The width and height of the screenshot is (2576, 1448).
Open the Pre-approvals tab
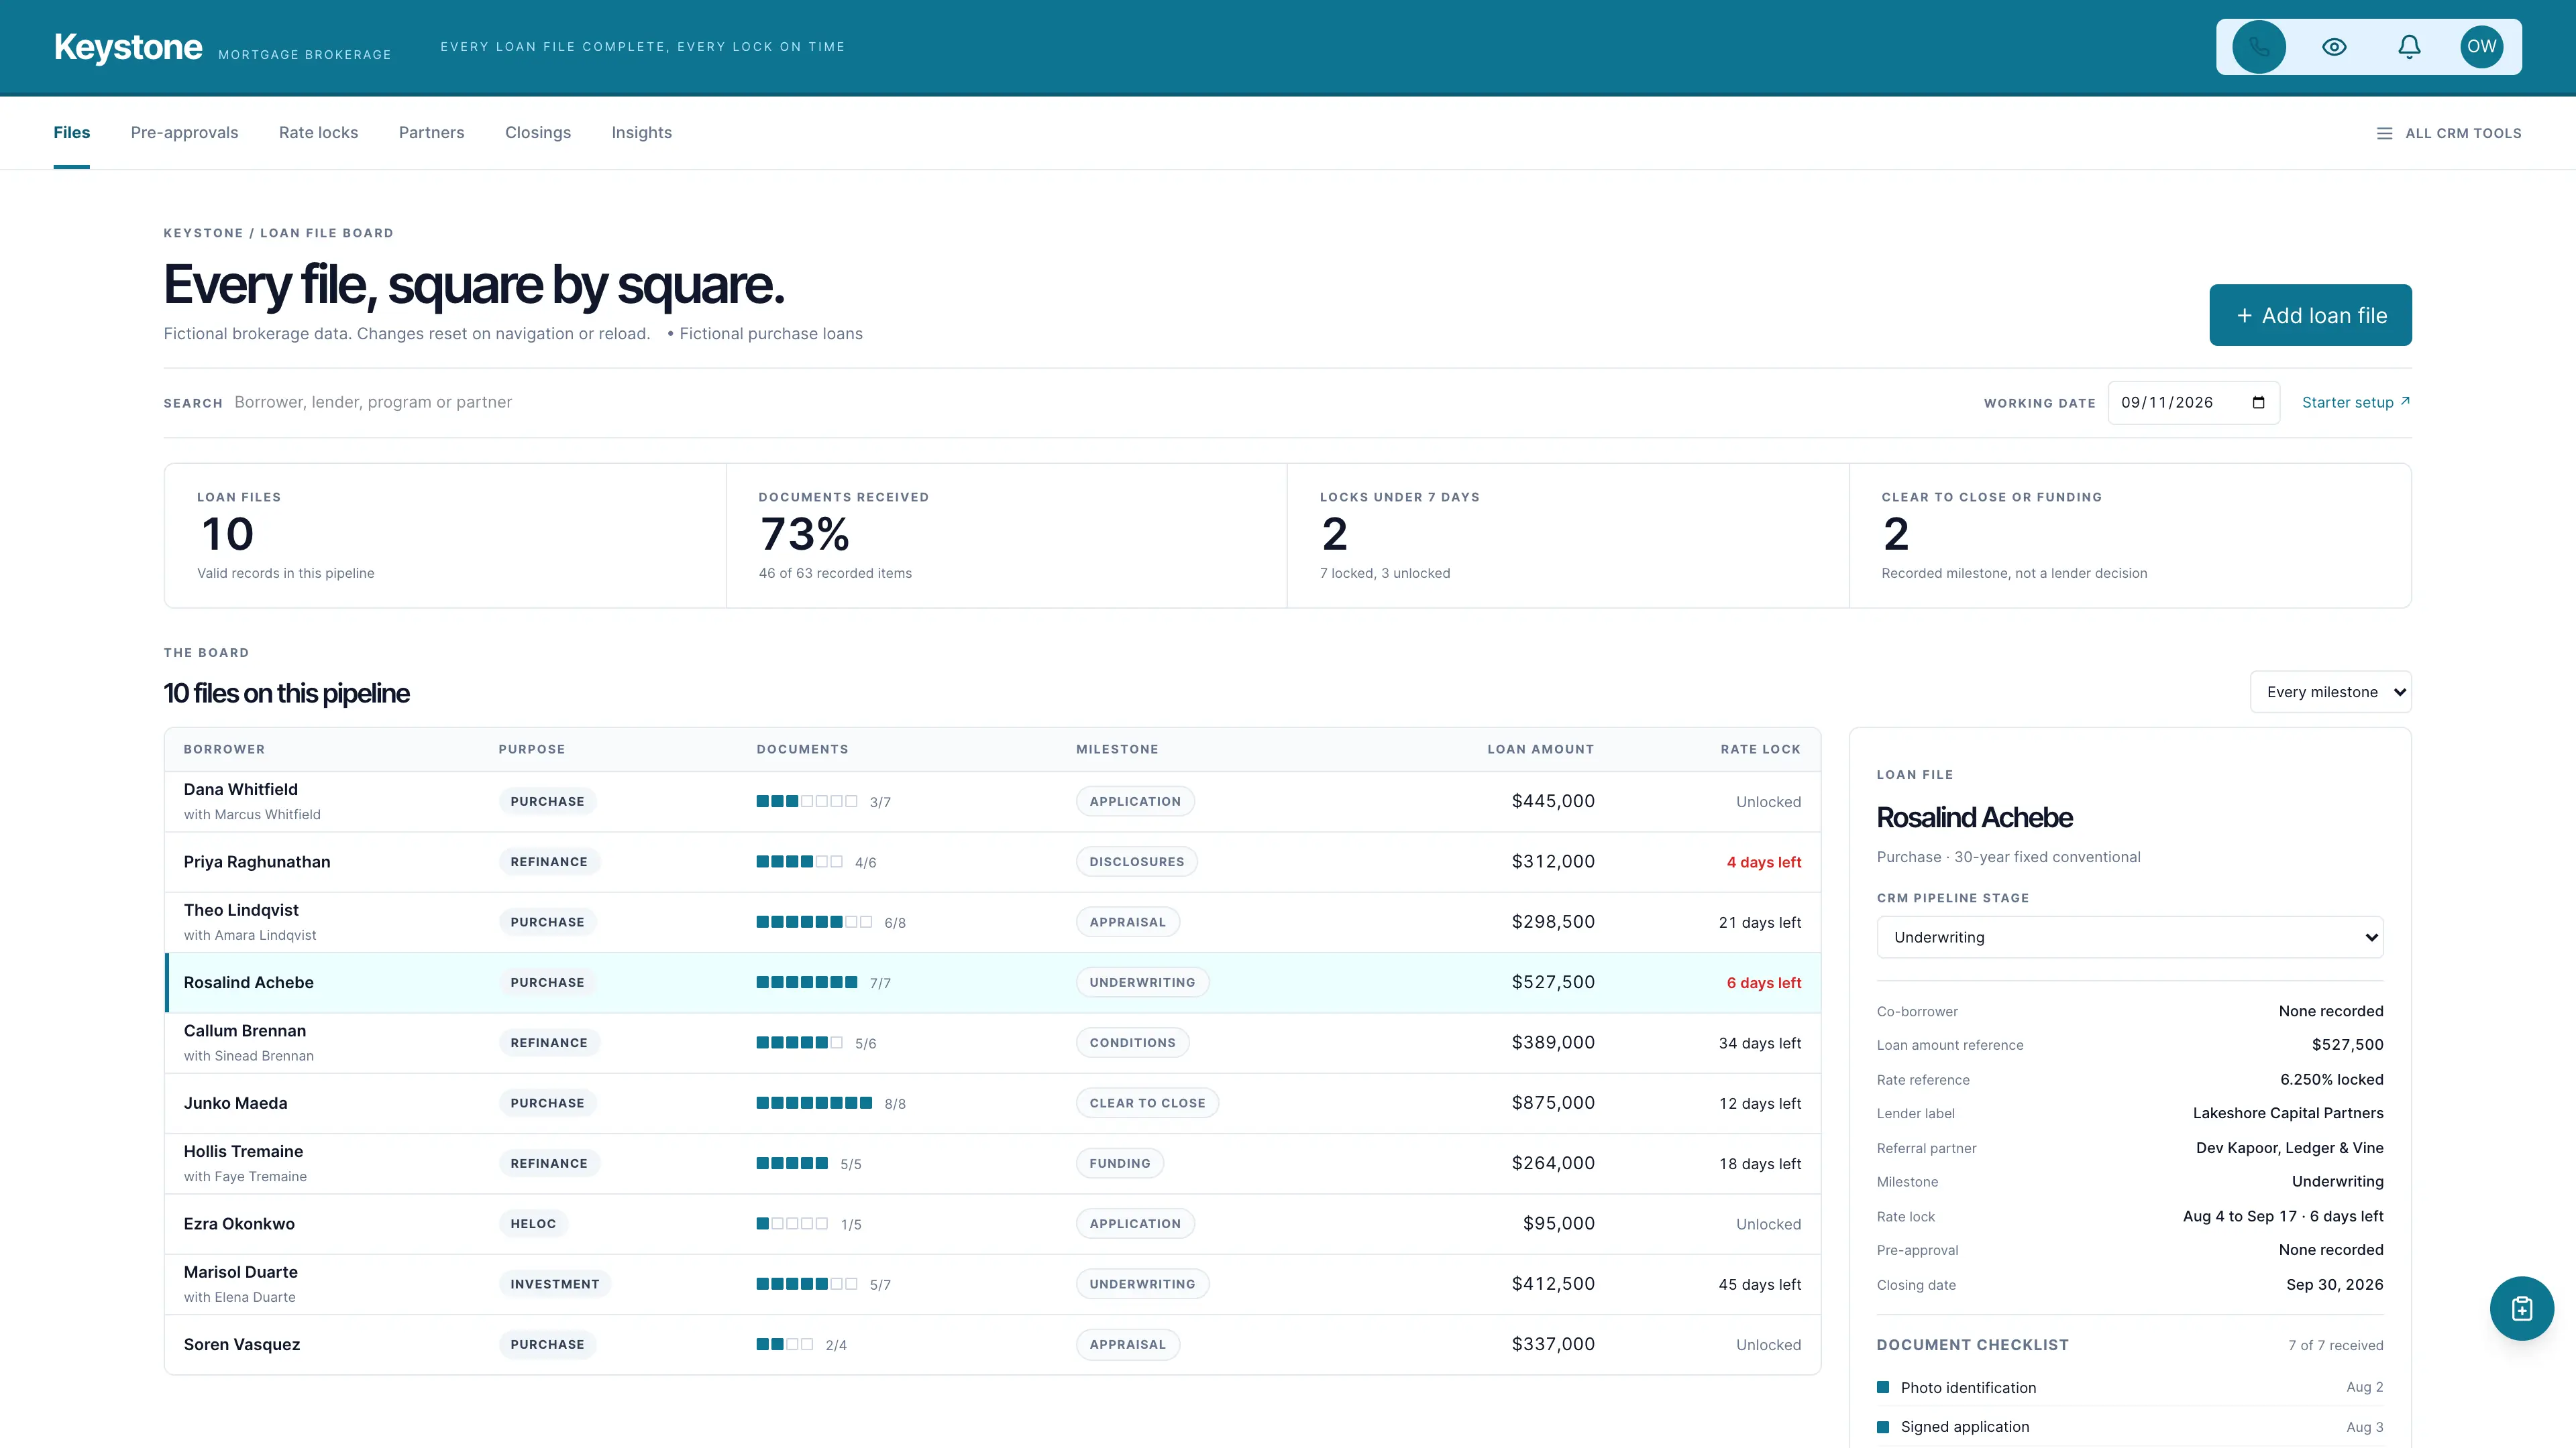(184, 133)
